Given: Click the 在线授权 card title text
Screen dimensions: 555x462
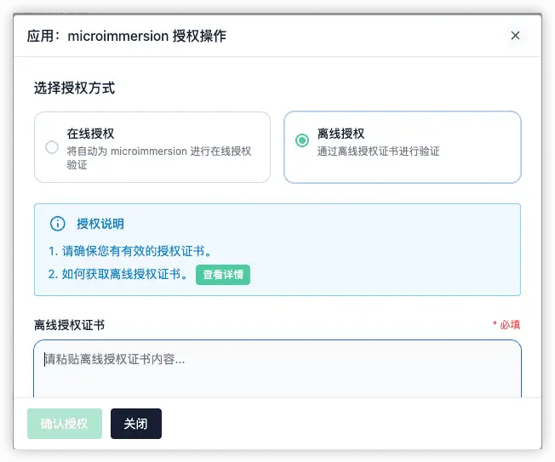Looking at the screenshot, I should point(90,134).
